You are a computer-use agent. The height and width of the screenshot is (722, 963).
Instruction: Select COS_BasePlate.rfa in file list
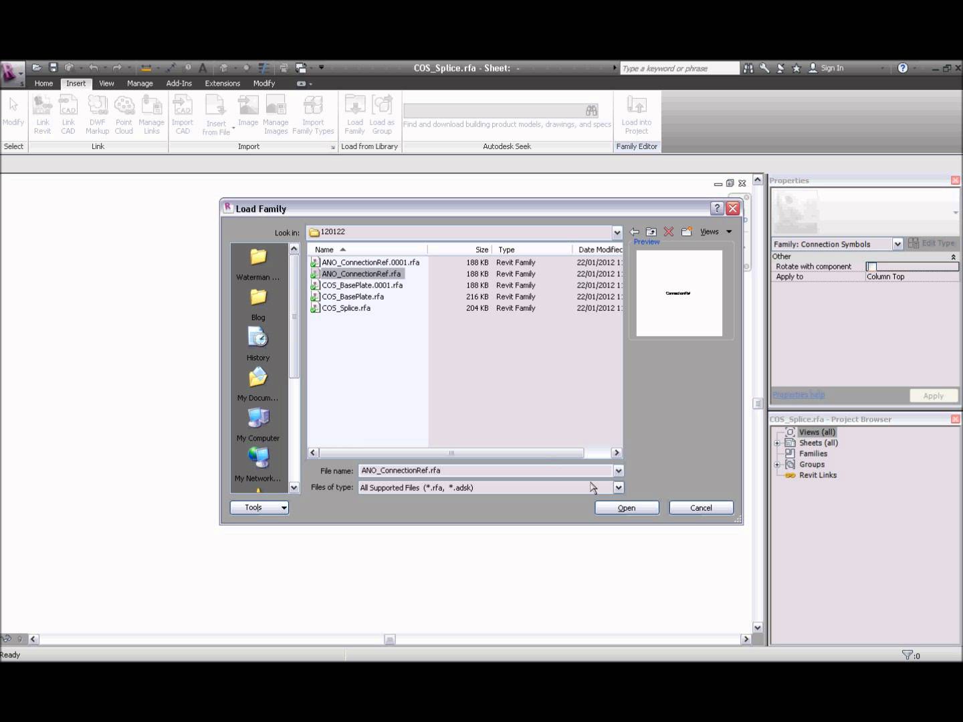click(x=352, y=297)
